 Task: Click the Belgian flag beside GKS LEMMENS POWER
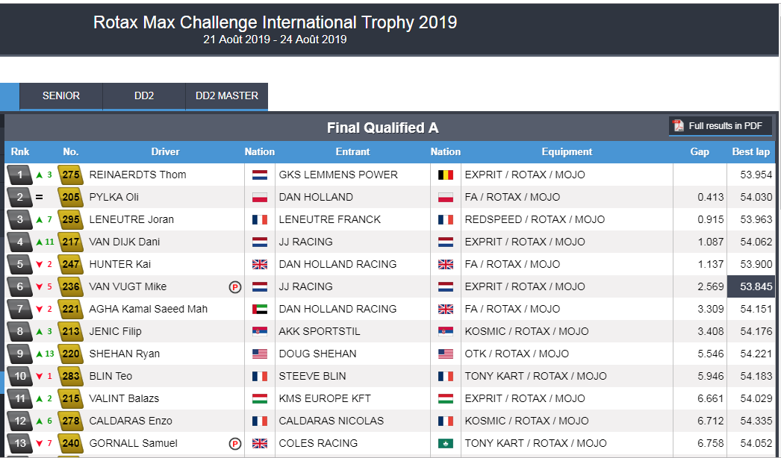point(445,175)
